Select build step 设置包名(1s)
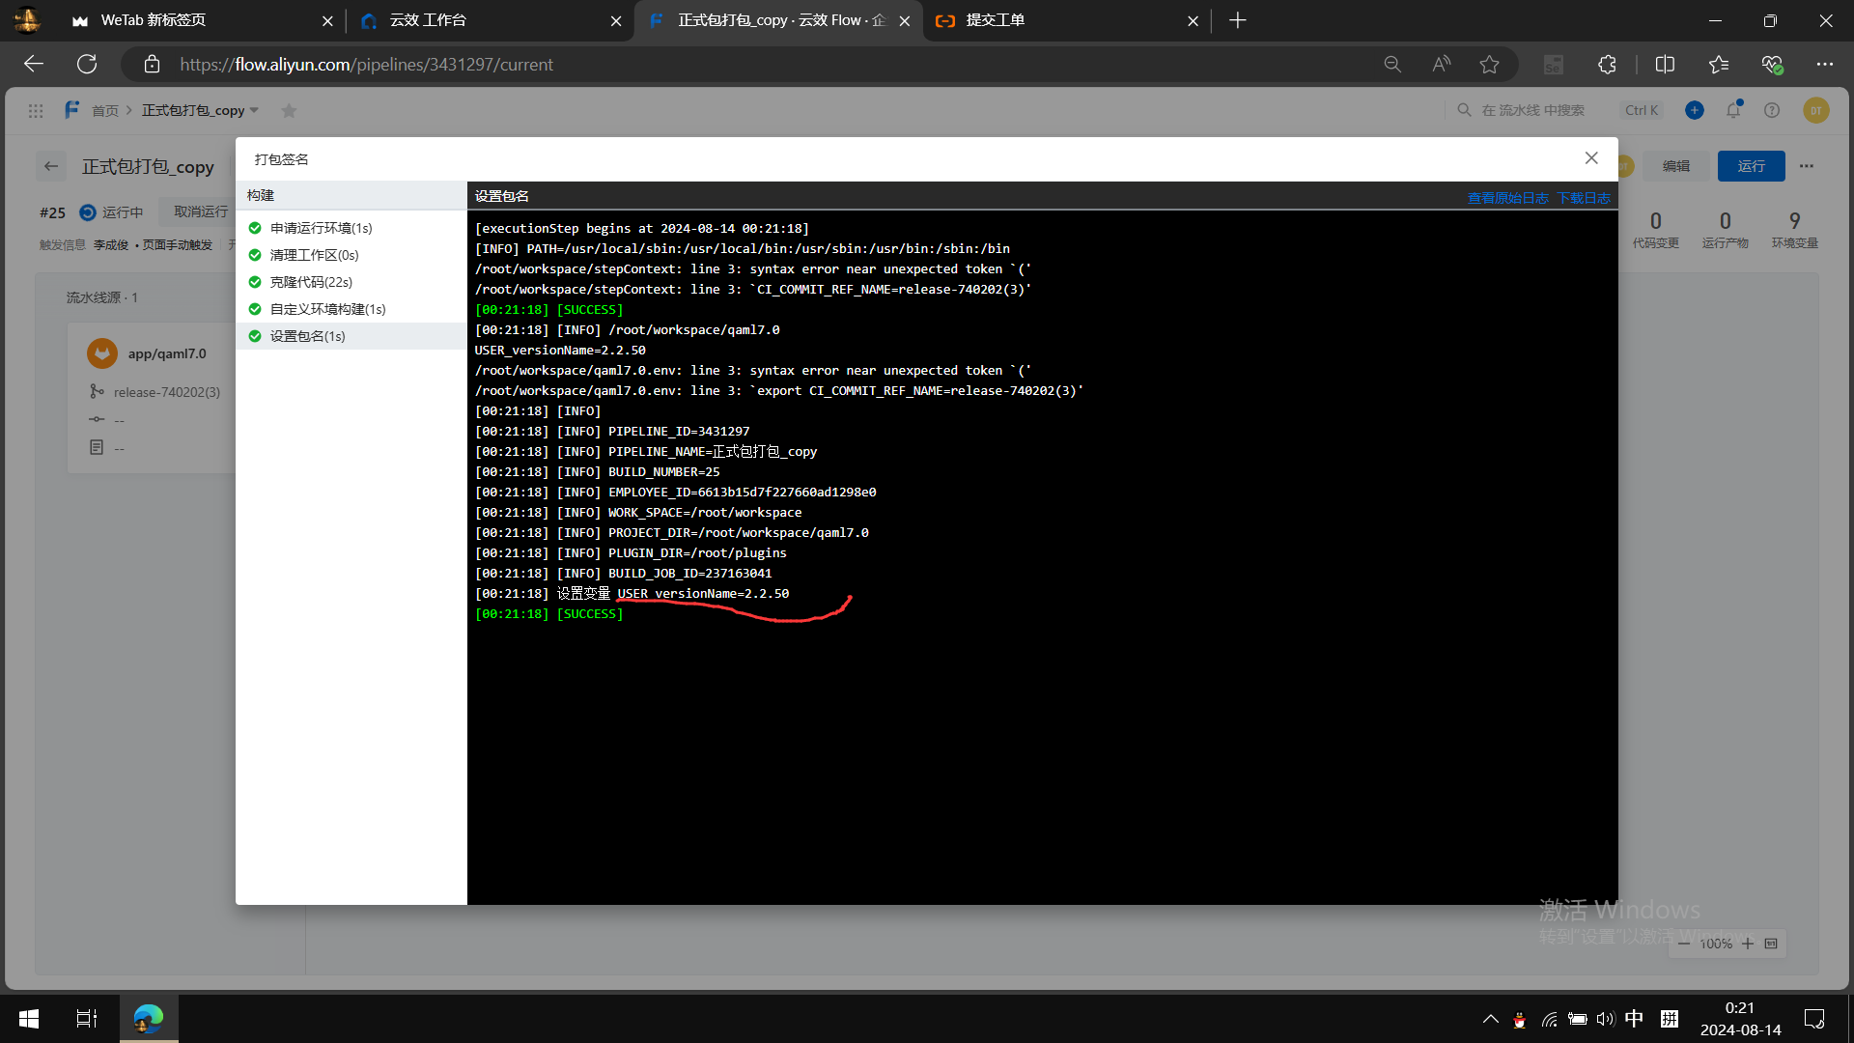 pyautogui.click(x=351, y=336)
